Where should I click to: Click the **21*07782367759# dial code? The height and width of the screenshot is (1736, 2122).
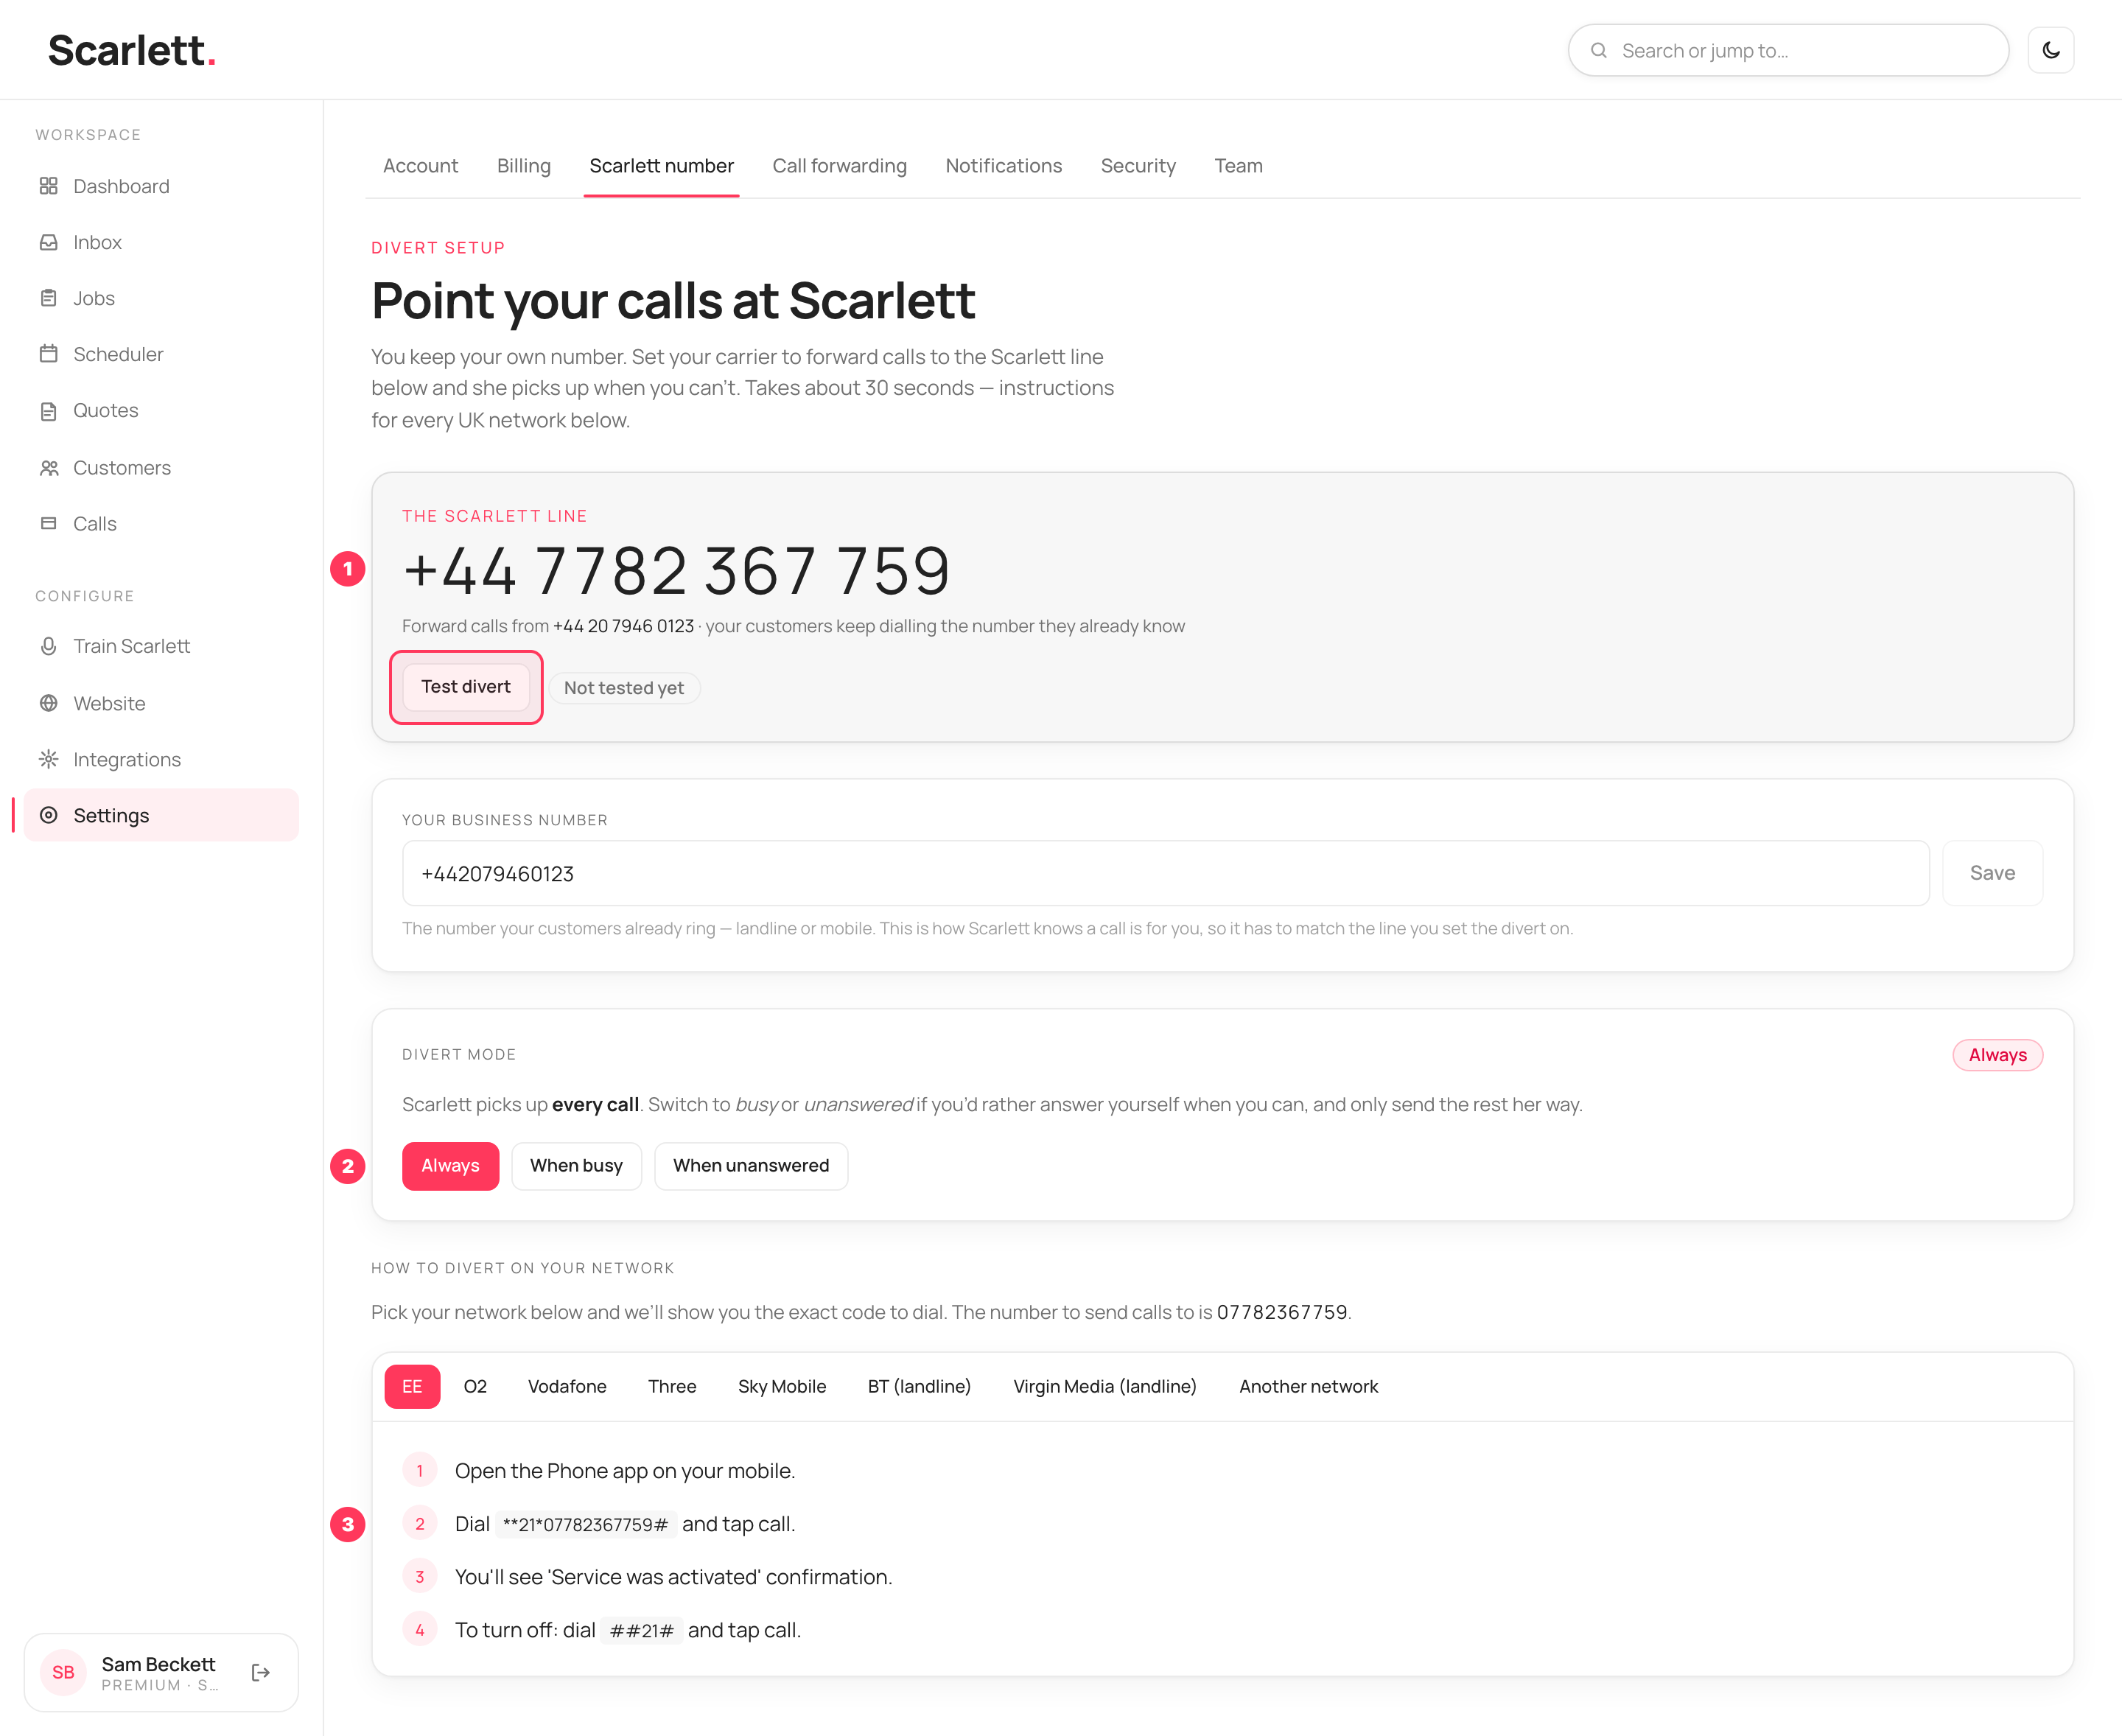[585, 1524]
